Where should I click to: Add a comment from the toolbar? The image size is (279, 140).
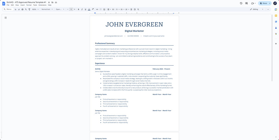pyautogui.click(x=100, y=9)
